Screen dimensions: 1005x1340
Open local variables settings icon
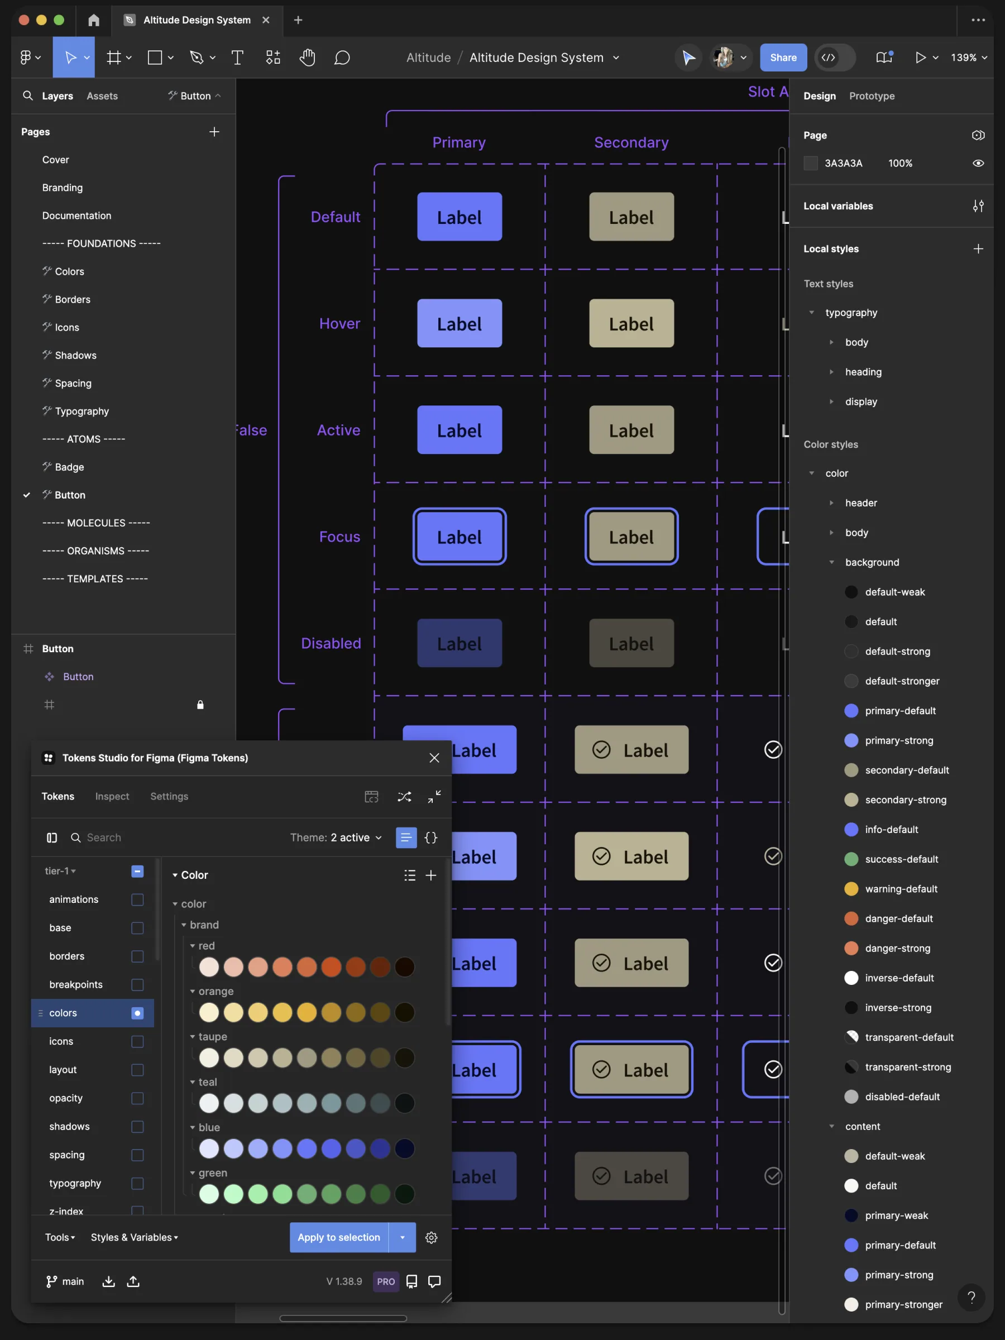pyautogui.click(x=978, y=206)
